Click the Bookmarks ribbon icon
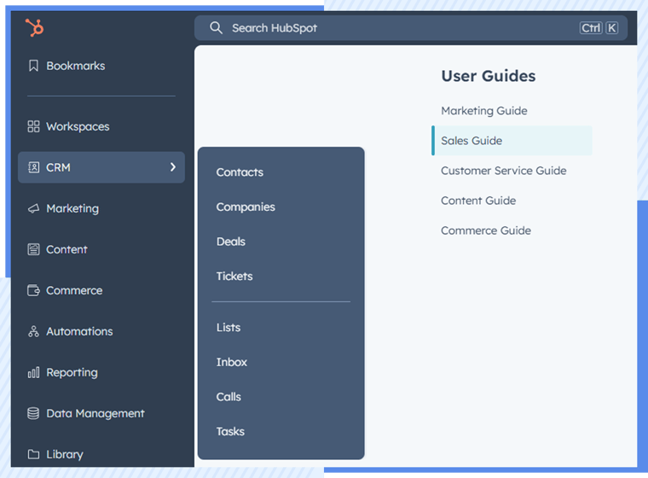This screenshot has height=478, width=648. (33, 66)
